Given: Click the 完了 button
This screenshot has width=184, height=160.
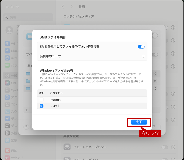Looking at the screenshot, I should click(x=139, y=122).
